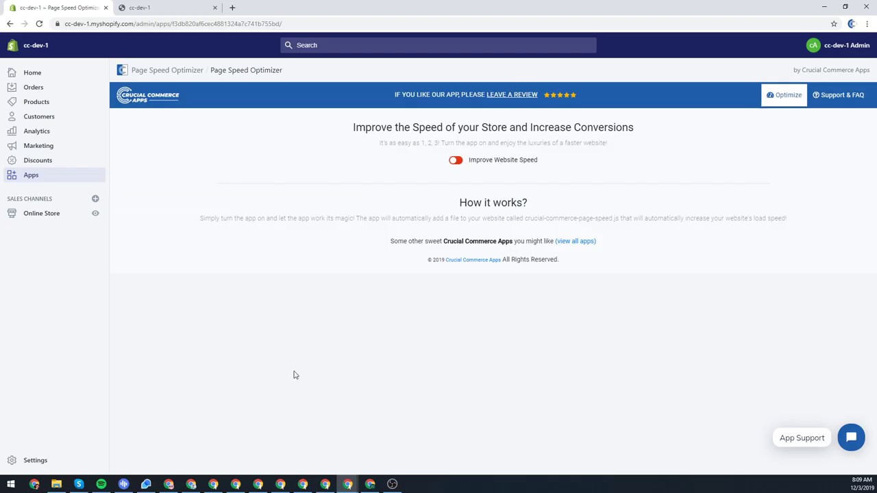Open Settings at sidebar bottom

pyautogui.click(x=35, y=460)
